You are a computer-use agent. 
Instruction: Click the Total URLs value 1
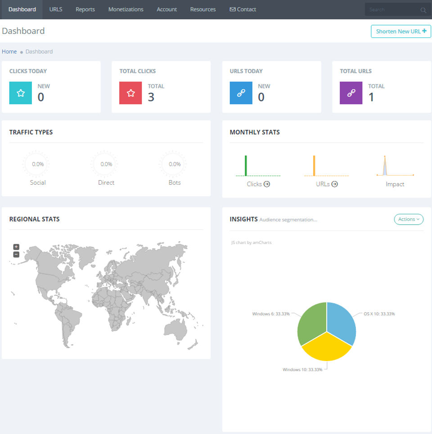[x=371, y=97]
